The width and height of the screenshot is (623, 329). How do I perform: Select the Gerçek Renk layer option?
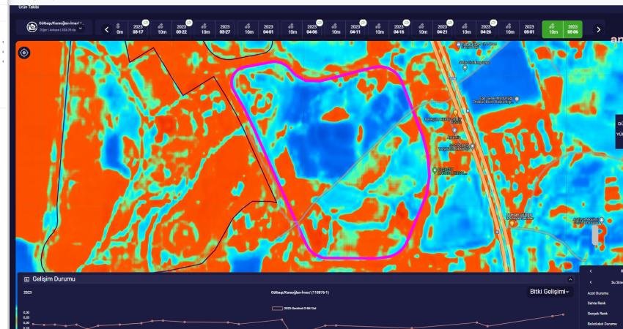coord(597,313)
